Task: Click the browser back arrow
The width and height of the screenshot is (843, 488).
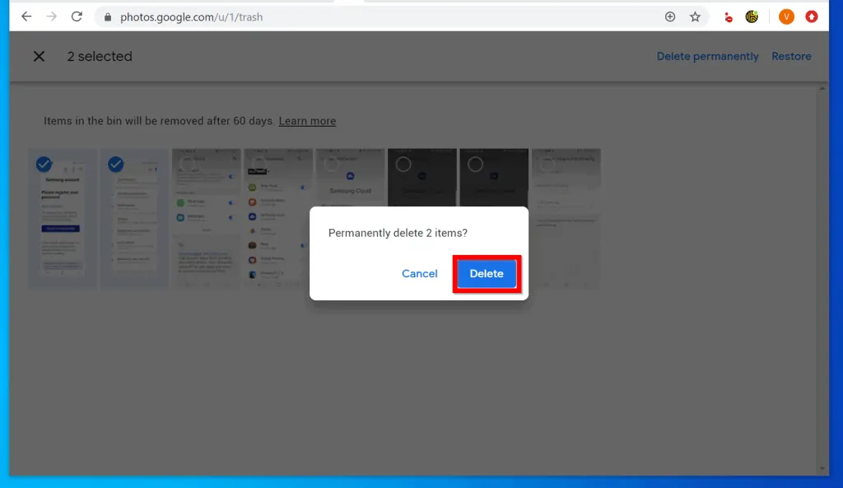Action: pyautogui.click(x=26, y=16)
